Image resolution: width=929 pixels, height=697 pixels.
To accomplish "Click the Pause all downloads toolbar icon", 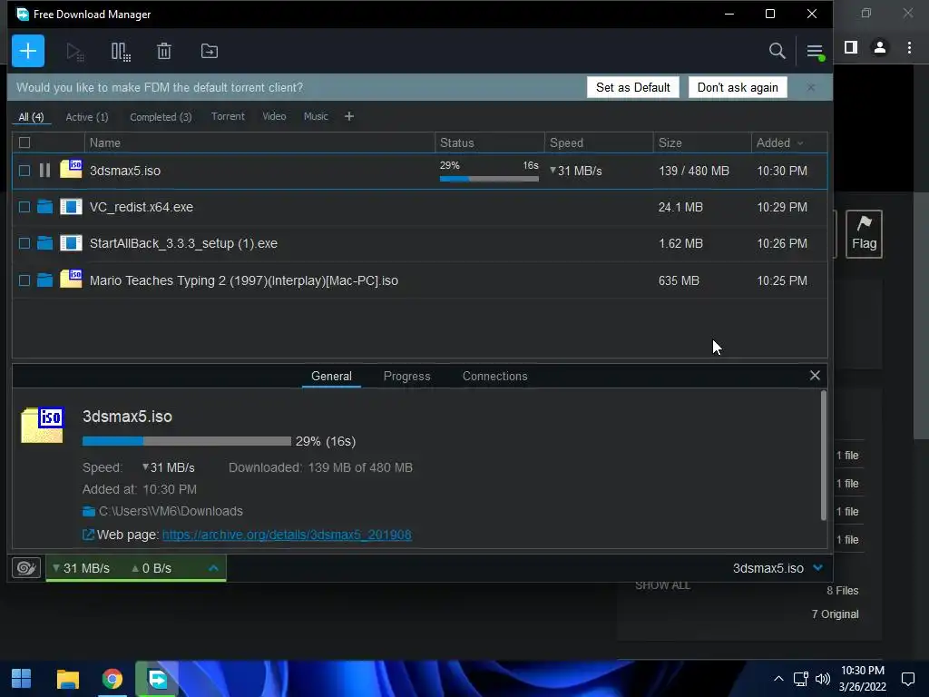I will [121, 52].
